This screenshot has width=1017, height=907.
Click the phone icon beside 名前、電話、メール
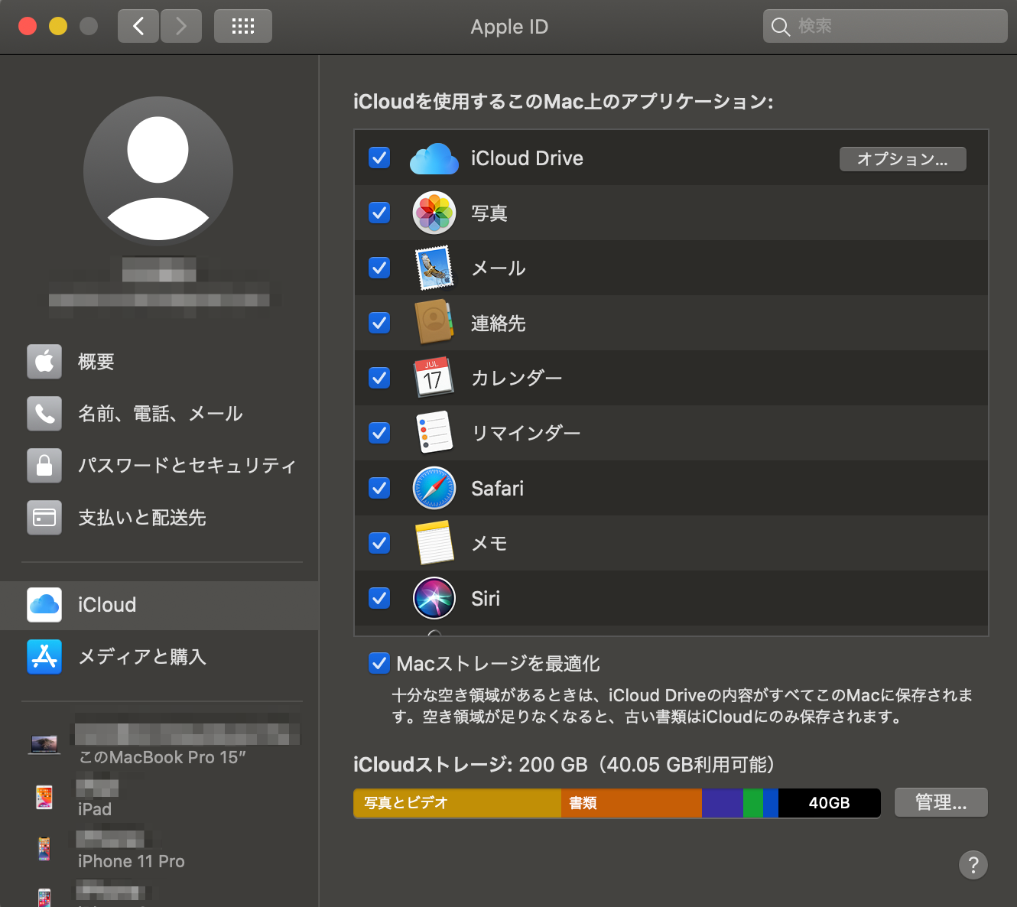pyautogui.click(x=44, y=414)
